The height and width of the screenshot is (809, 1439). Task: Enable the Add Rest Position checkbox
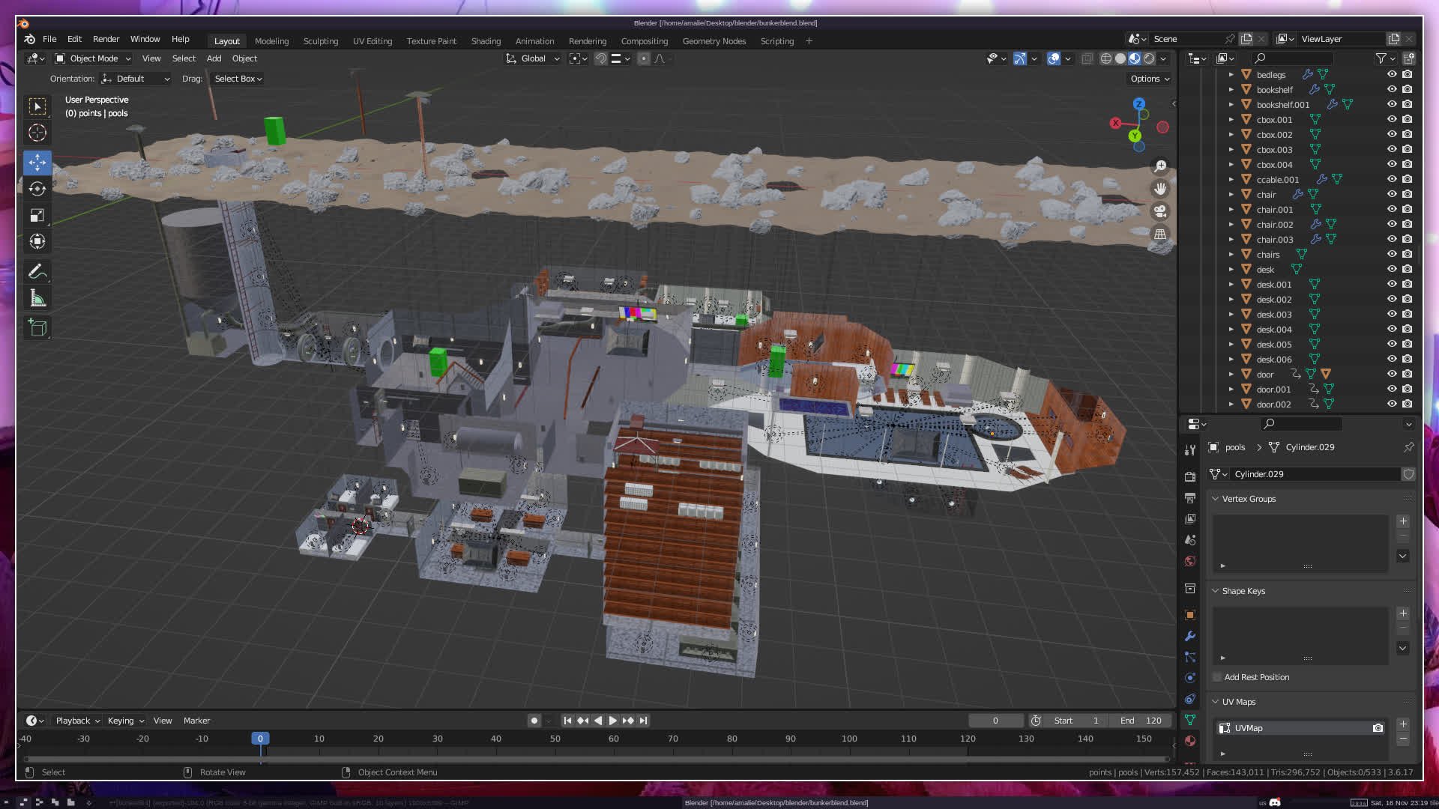pyautogui.click(x=1217, y=677)
